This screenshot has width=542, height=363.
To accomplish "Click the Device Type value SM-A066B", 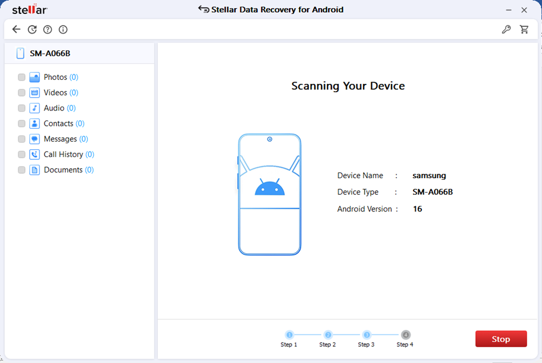I will [x=432, y=192].
